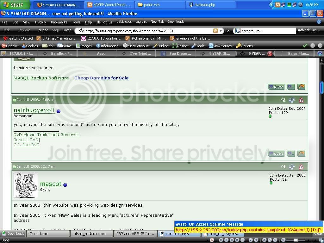Expand the Information toolbar menu
This screenshot has height=243, width=324.
coord(108,46)
